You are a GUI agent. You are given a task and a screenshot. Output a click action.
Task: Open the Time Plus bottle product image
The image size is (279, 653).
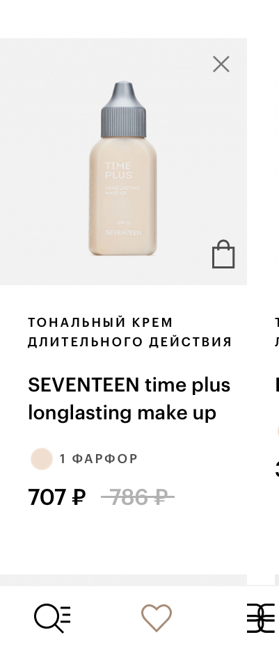click(x=123, y=168)
